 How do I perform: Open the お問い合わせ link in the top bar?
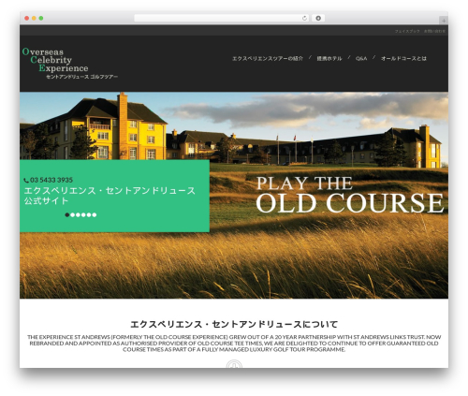coord(434,31)
